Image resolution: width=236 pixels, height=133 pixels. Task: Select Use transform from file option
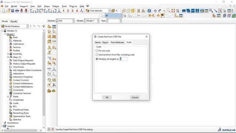pos(97,55)
